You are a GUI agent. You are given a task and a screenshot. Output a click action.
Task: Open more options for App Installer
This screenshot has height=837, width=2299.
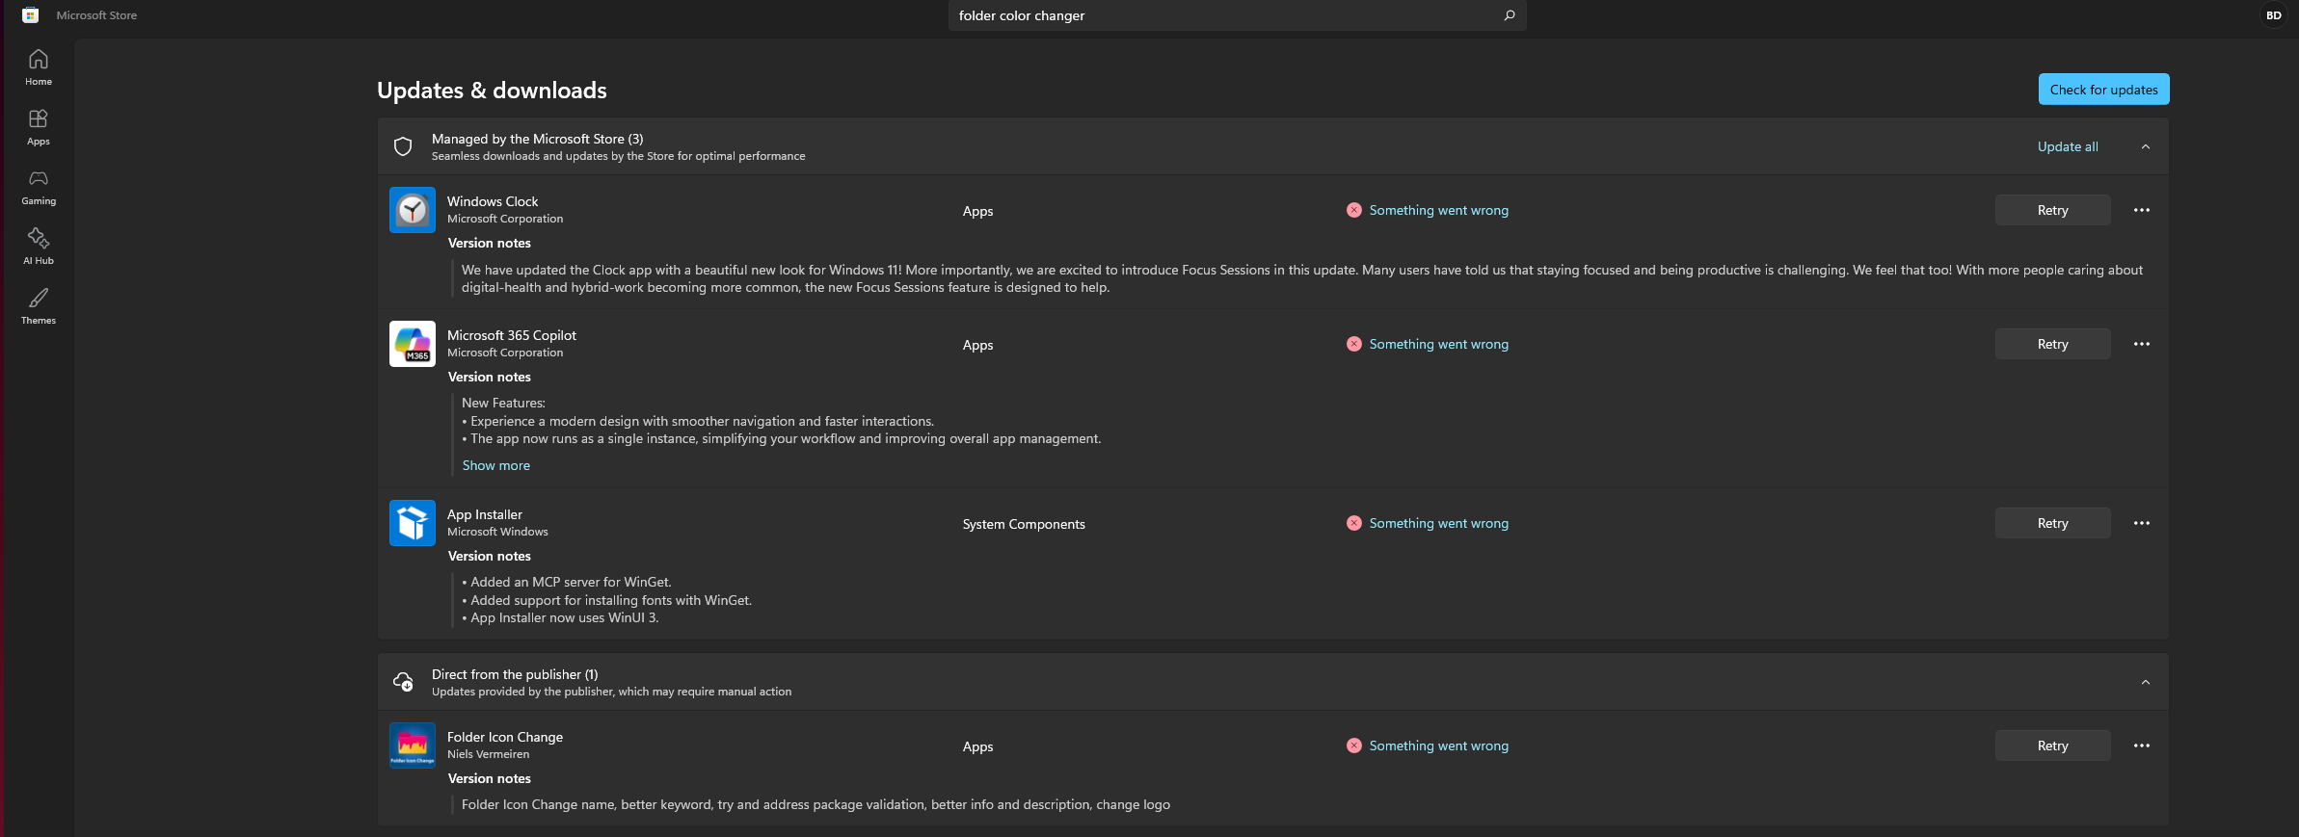pos(2142,523)
